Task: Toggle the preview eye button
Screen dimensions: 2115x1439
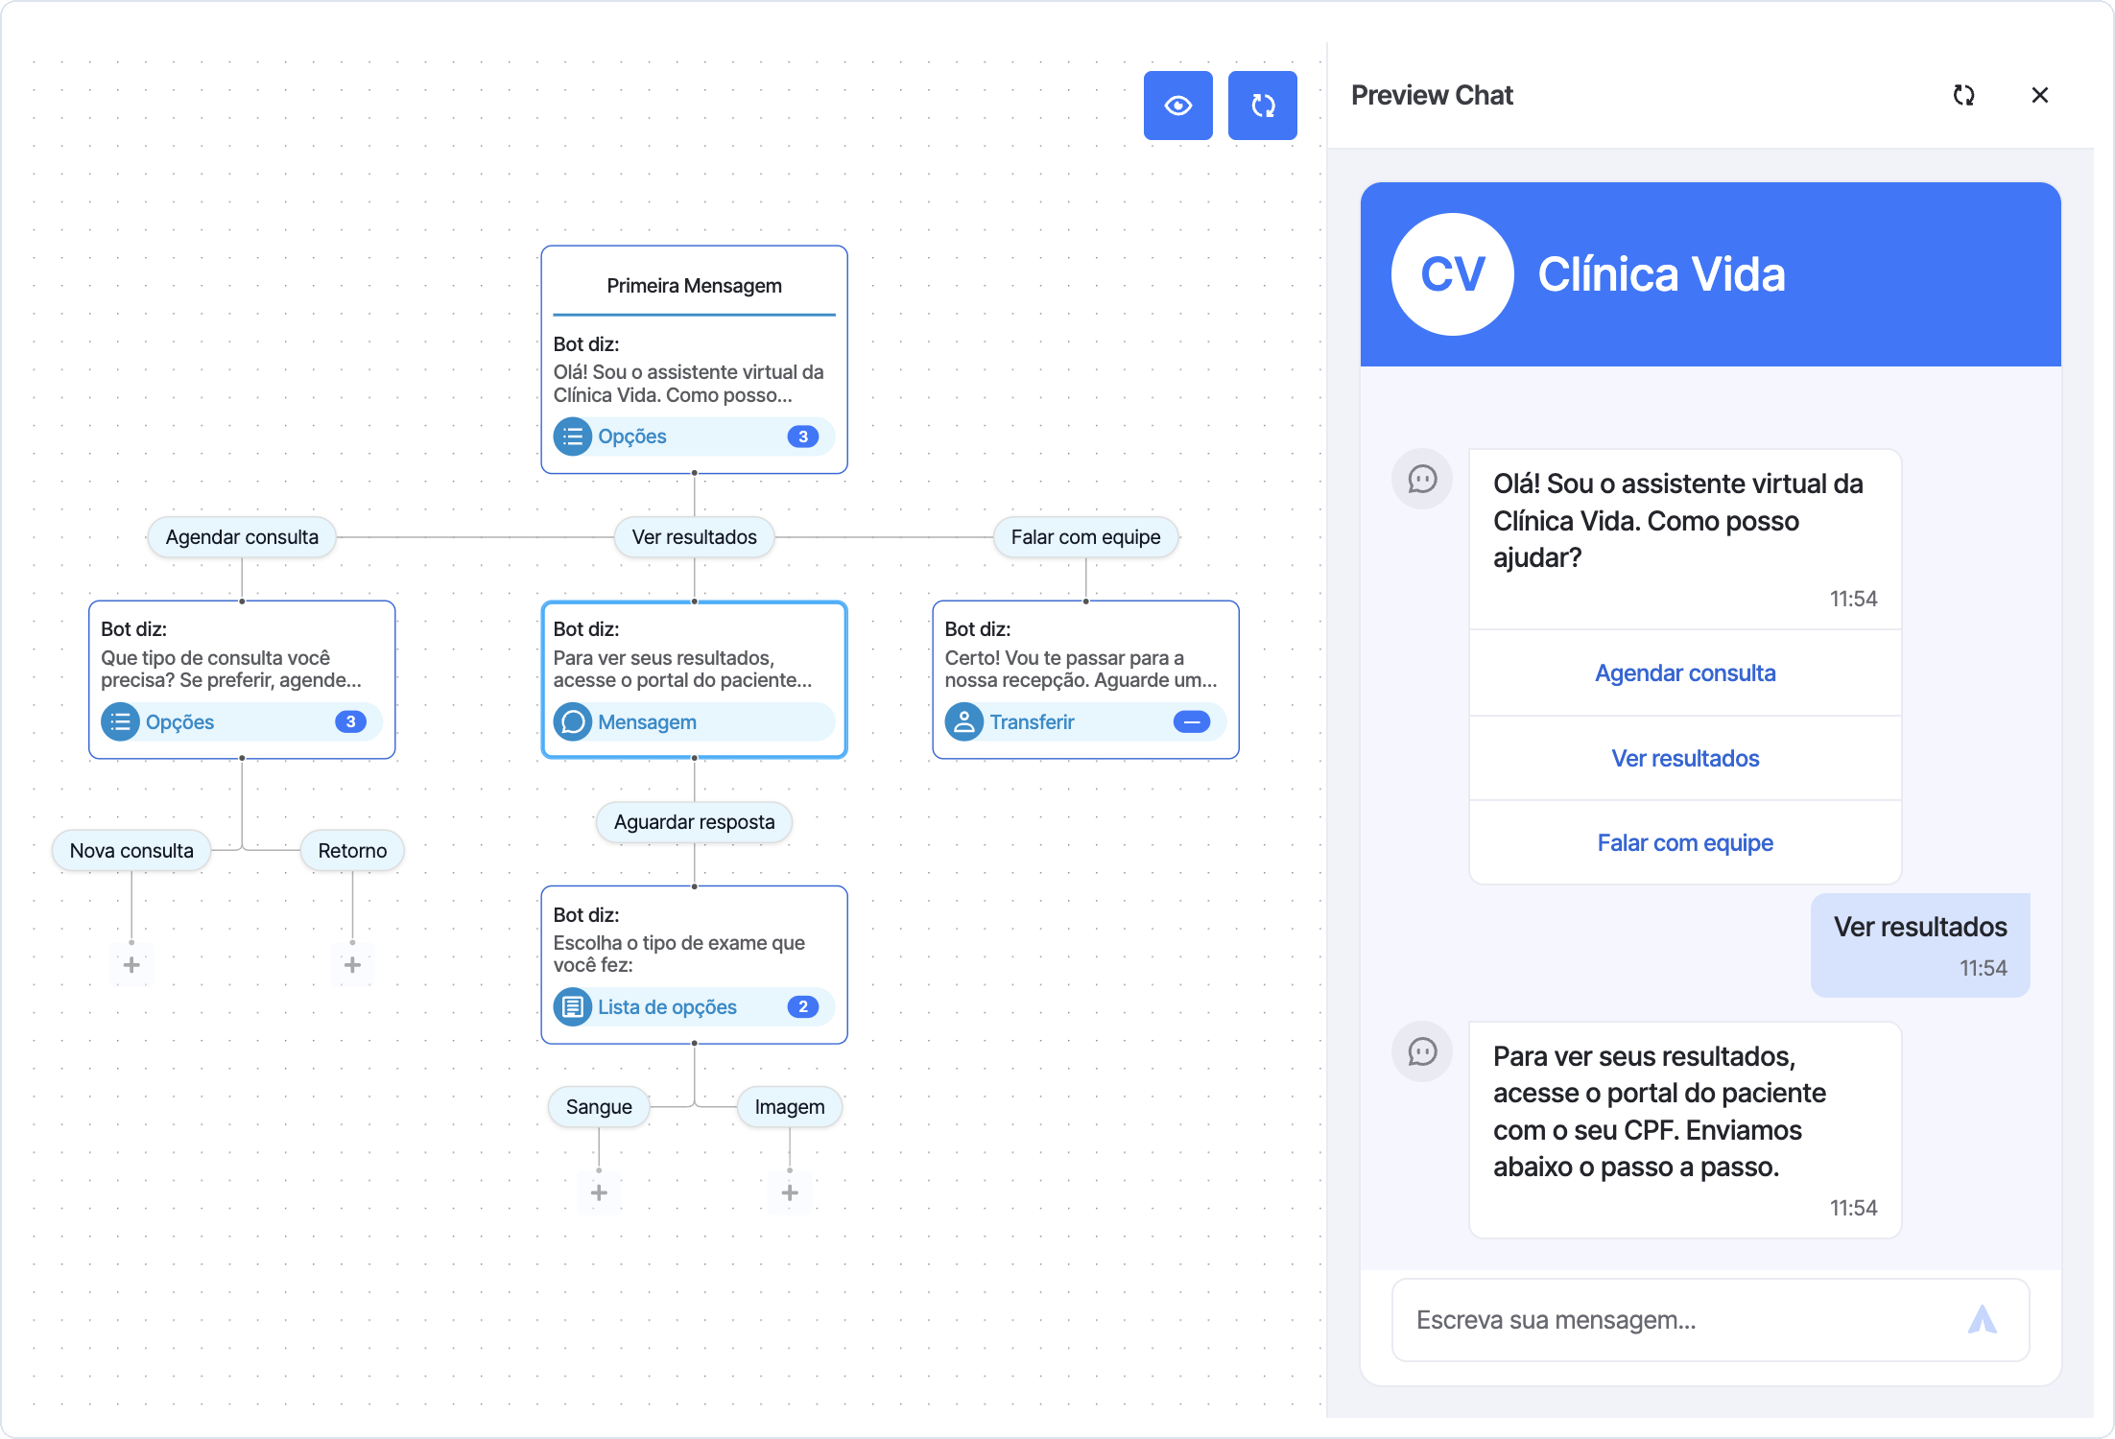Action: [x=1177, y=106]
